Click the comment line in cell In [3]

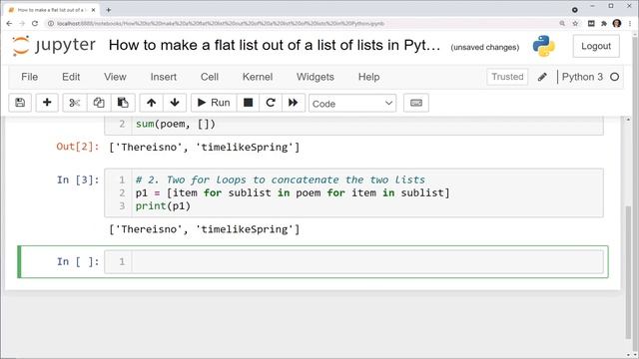pyautogui.click(x=281, y=179)
